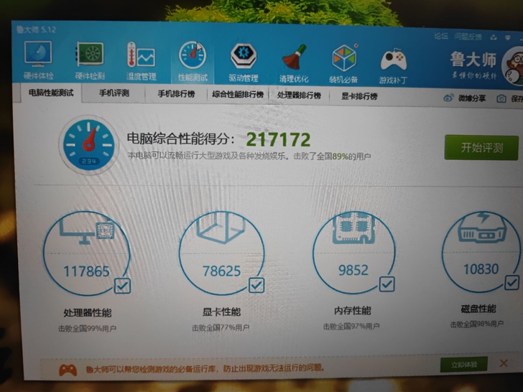Toggle the 磁盘性能 checkbox

(512, 283)
